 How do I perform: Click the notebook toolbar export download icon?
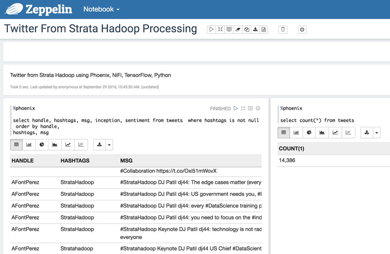tap(255, 29)
